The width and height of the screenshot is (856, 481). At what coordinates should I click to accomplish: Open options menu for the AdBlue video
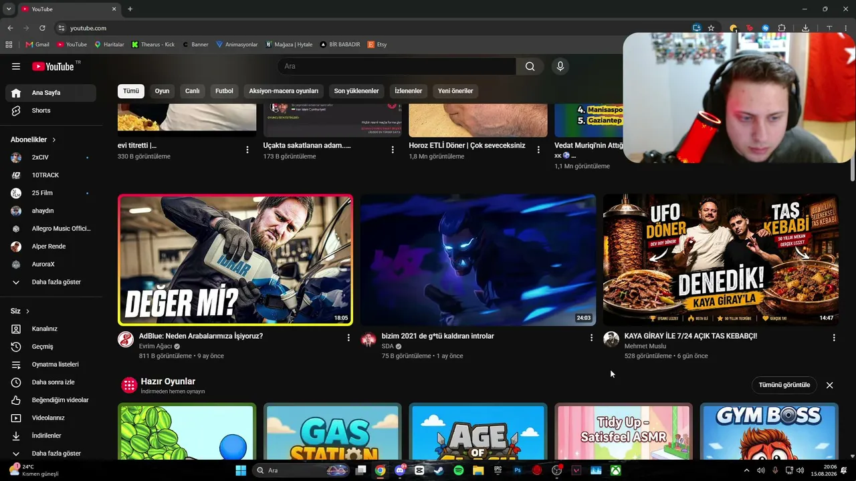(348, 338)
